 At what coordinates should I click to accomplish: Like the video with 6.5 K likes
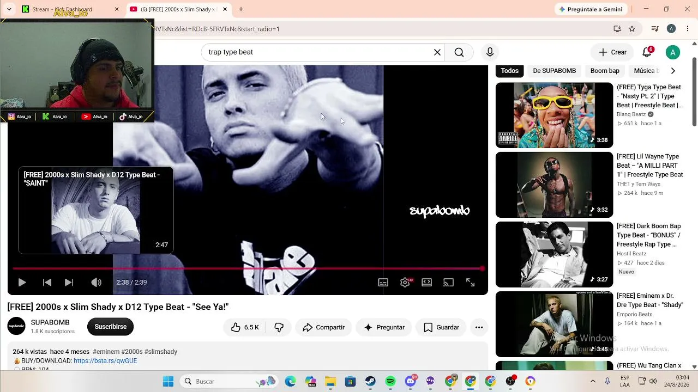click(x=244, y=327)
